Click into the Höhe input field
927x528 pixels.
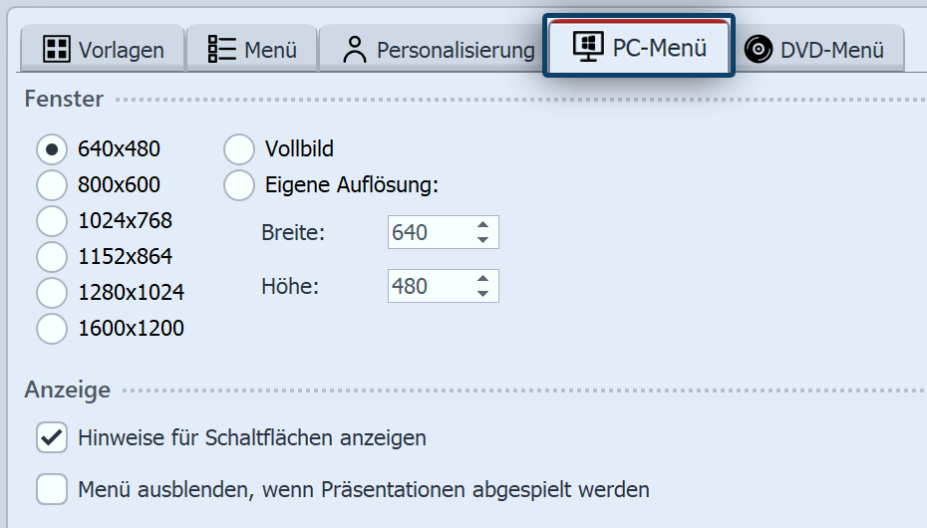coord(427,287)
